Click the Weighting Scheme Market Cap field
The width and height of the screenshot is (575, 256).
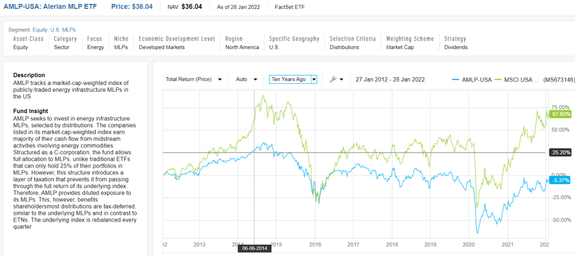pyautogui.click(x=402, y=47)
